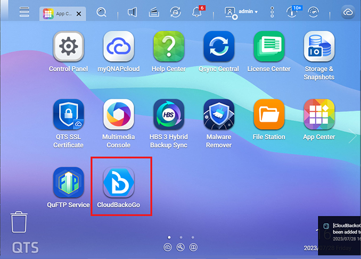The width and height of the screenshot is (361, 259).
Task: Open HBS 3 Hybrid Backup Sync
Action: tap(169, 114)
